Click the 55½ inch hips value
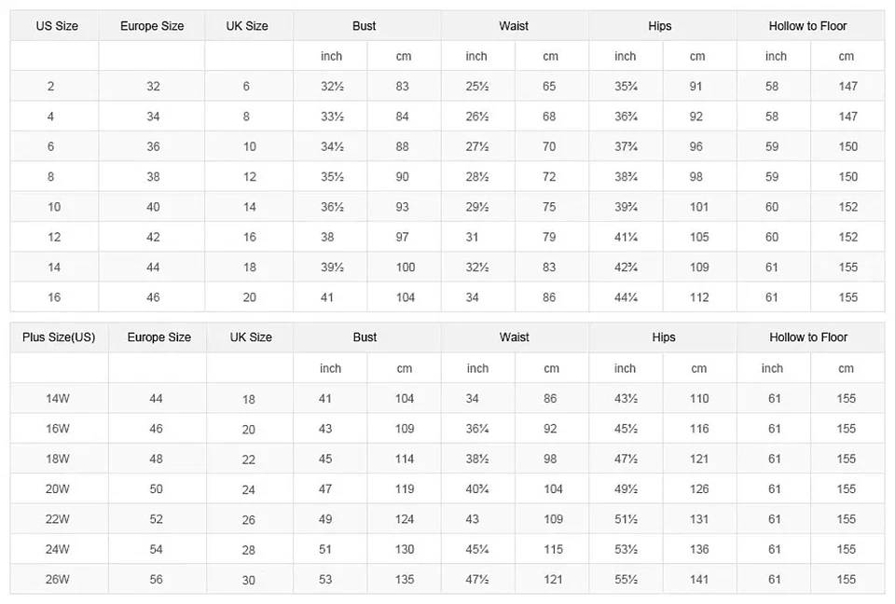This screenshot has width=895, height=604. [x=626, y=580]
